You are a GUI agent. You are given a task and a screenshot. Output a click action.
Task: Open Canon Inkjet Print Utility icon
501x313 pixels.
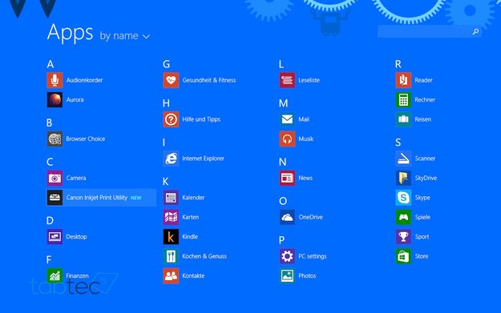pos(55,198)
